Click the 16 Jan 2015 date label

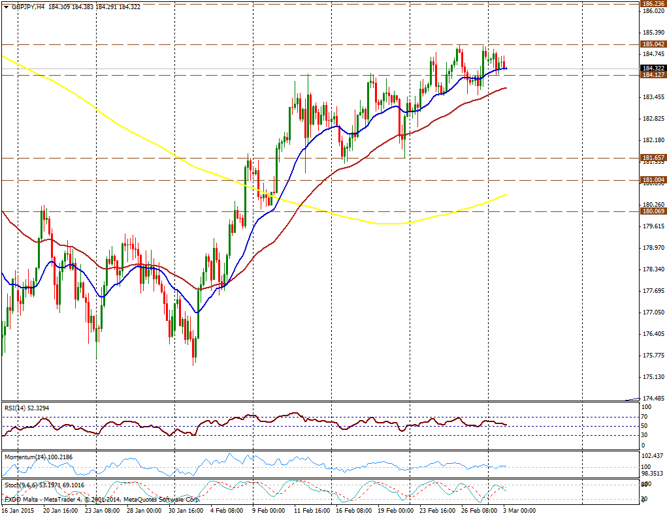point(18,511)
